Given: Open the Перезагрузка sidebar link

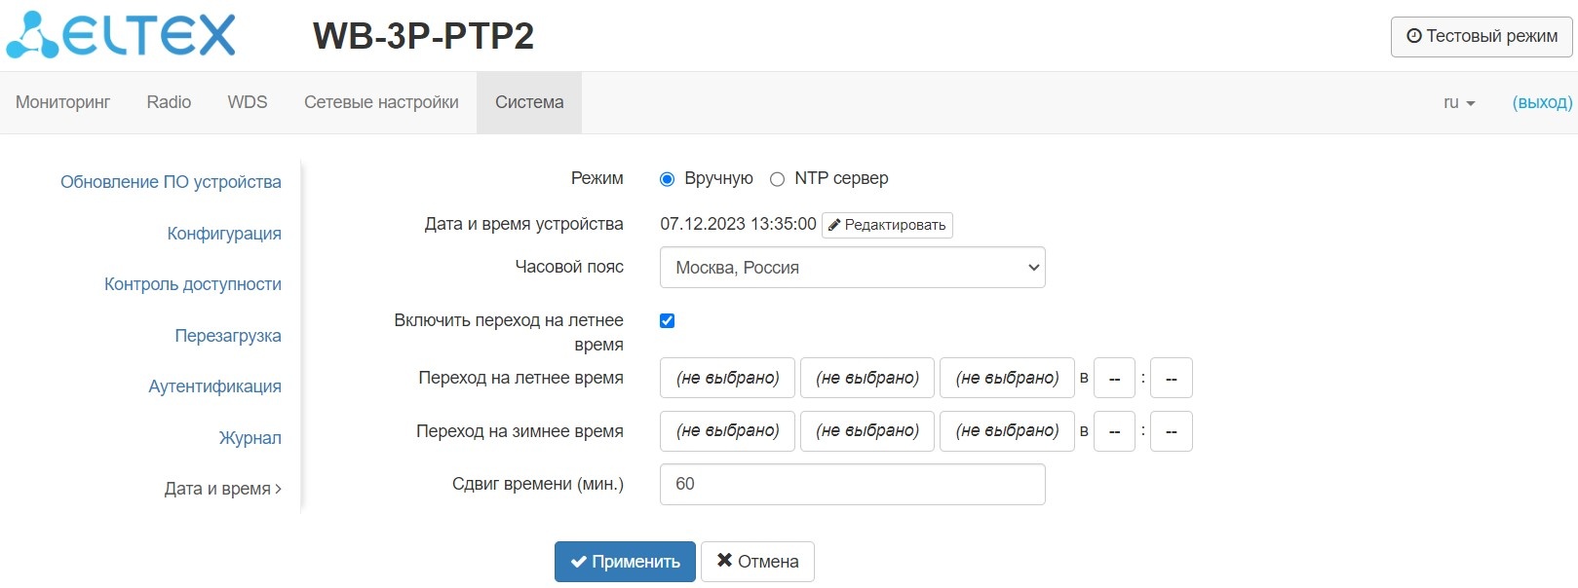Looking at the screenshot, I should [x=228, y=336].
